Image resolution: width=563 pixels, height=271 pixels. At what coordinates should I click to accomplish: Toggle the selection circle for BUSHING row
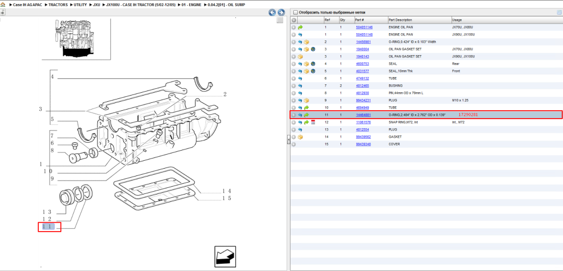coord(294,85)
